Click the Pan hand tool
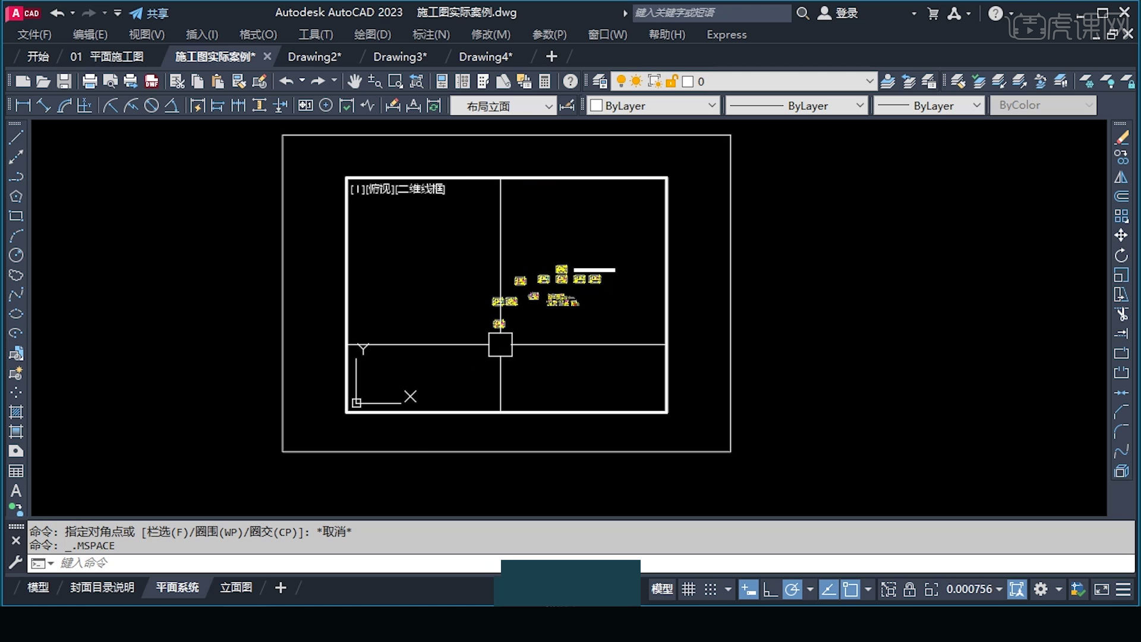The height and width of the screenshot is (642, 1141). tap(355, 81)
